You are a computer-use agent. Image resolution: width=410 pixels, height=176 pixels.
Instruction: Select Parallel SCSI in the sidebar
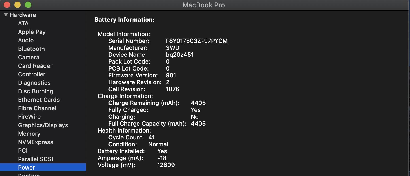point(36,159)
